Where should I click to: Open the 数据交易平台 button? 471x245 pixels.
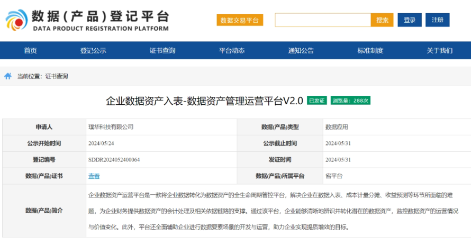point(240,20)
